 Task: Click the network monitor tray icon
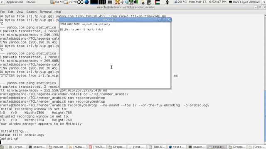tap(136, 2)
